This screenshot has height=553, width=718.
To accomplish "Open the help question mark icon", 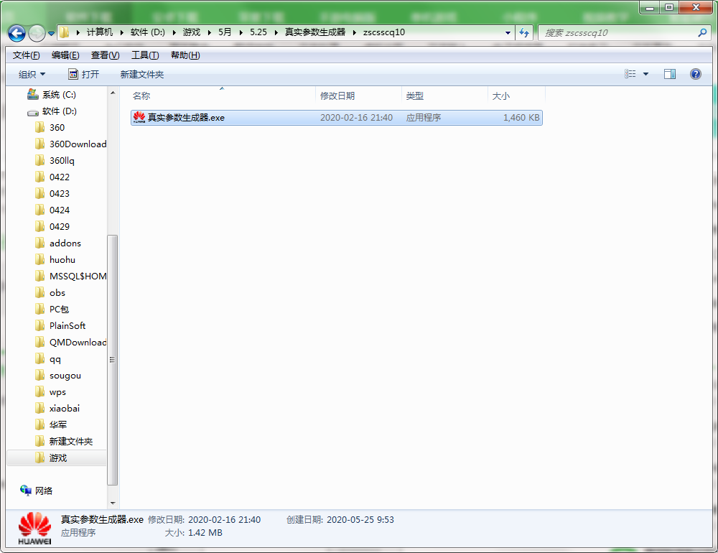I will tap(695, 74).
